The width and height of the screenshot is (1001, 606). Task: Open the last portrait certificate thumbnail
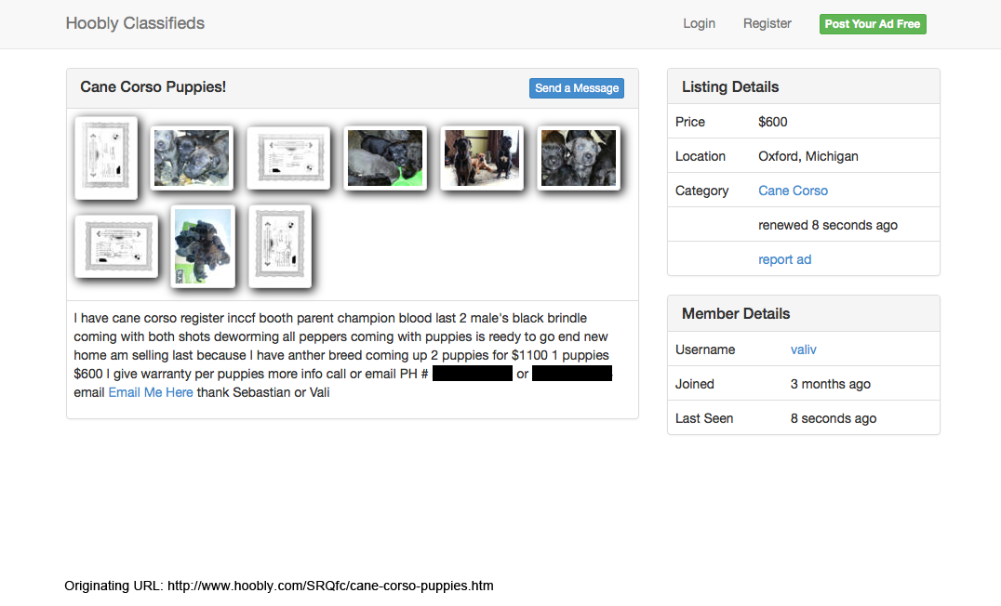tap(280, 246)
